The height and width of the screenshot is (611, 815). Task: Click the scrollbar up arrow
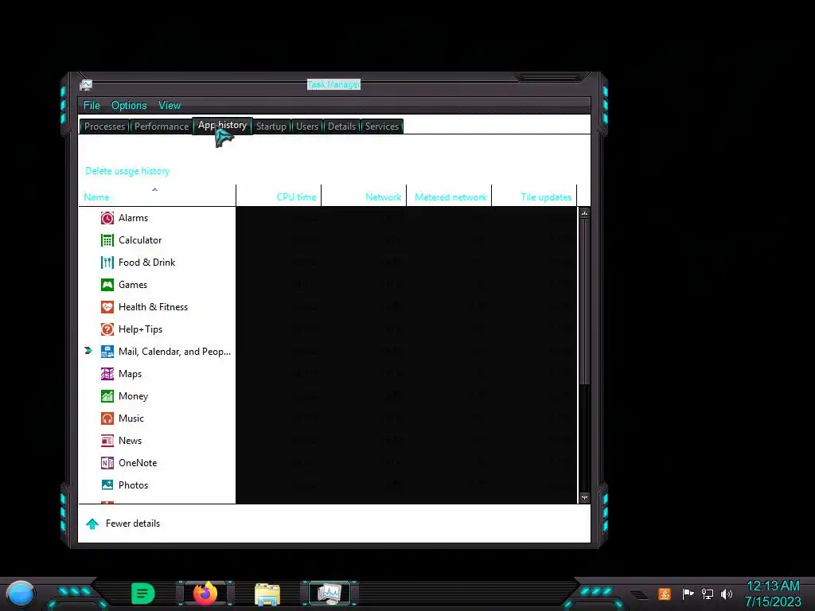point(584,213)
